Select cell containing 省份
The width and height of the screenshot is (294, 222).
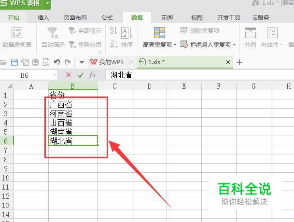[73, 95]
